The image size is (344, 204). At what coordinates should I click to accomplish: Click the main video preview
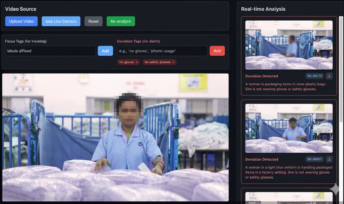[x=116, y=137]
